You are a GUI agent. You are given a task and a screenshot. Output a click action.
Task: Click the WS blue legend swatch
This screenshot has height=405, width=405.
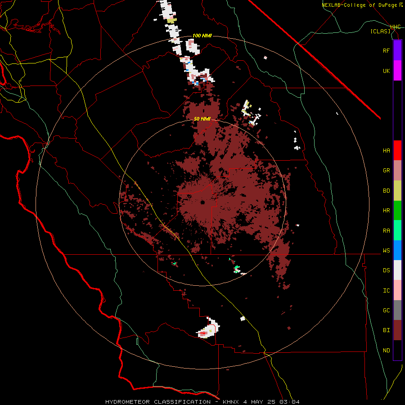(x=397, y=250)
